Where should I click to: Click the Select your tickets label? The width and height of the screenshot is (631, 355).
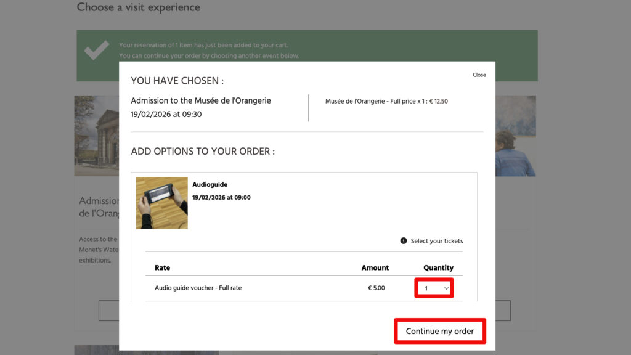point(436,241)
